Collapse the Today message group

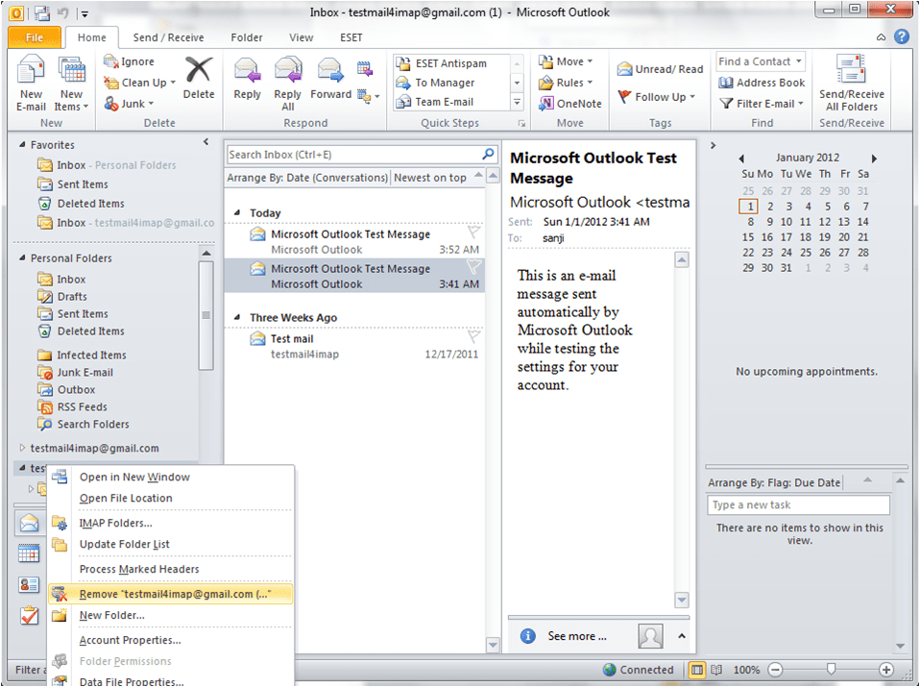237,212
